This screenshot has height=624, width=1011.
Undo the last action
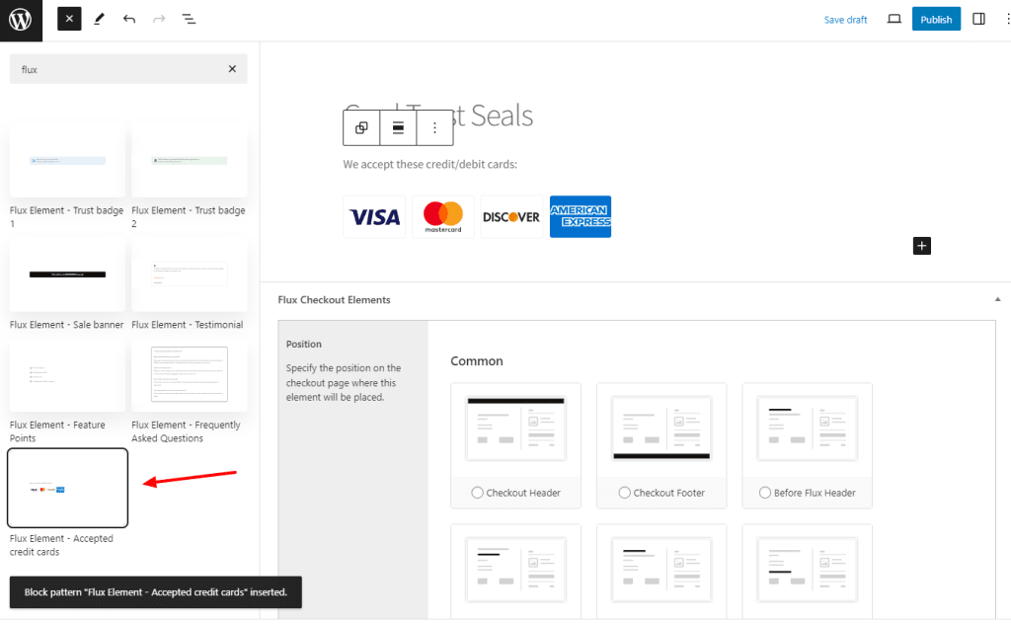129,19
